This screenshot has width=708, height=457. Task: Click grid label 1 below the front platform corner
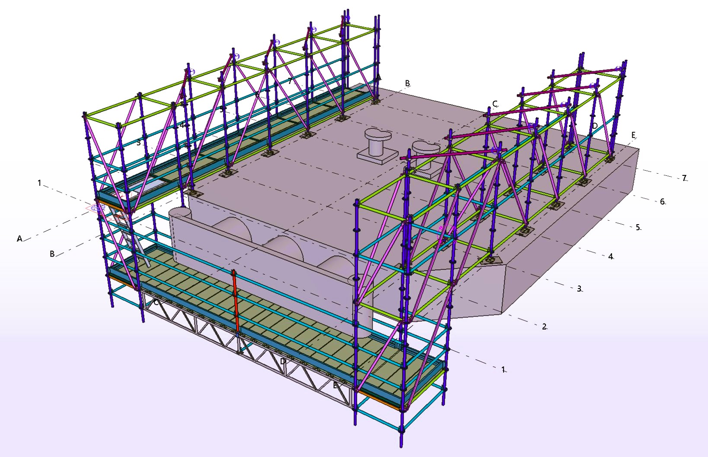coord(503,369)
